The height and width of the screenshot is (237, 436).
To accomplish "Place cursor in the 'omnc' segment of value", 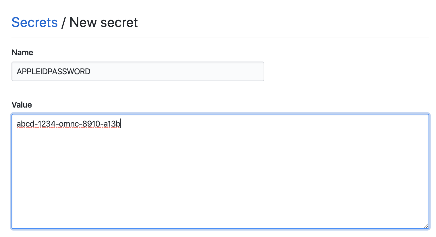I will 69,124.
